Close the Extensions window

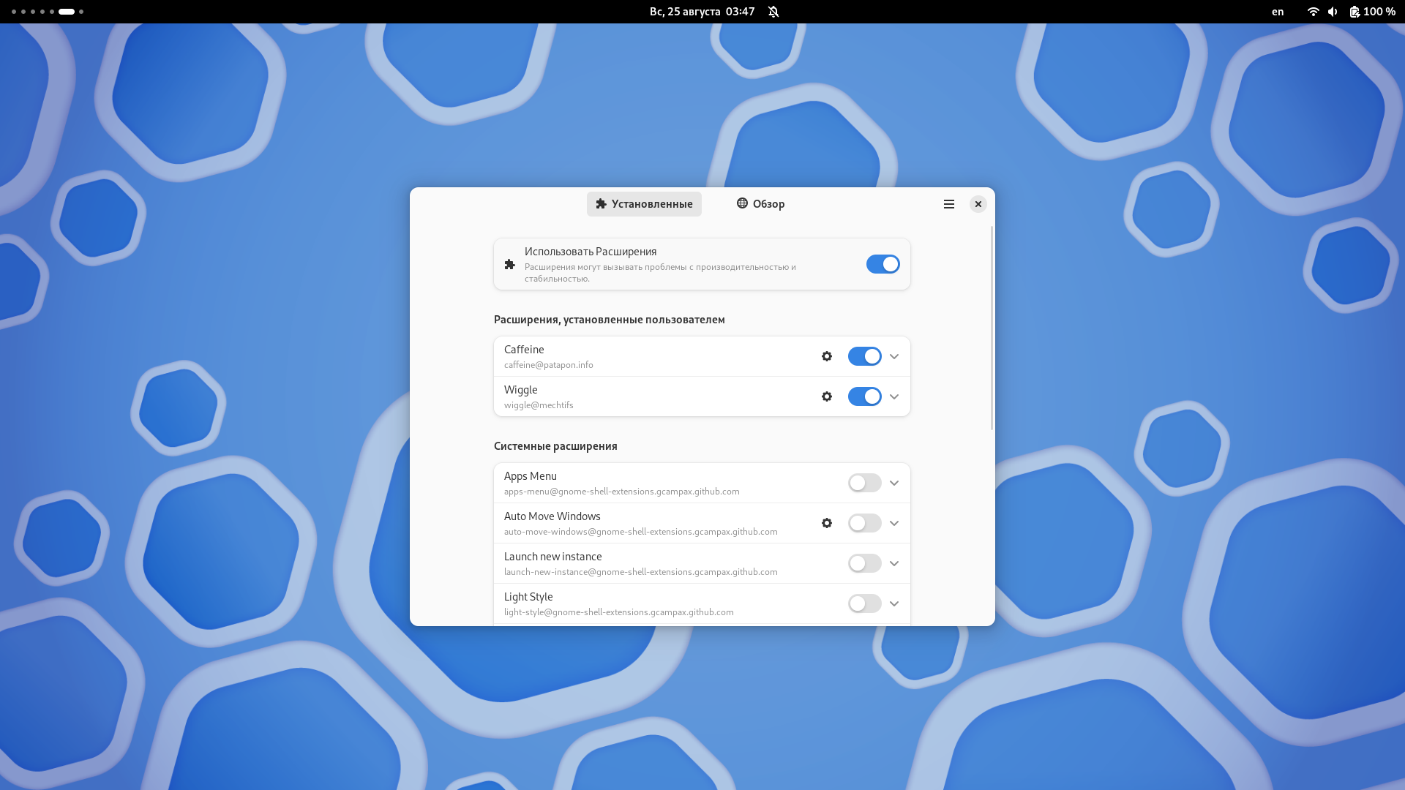pos(978,204)
